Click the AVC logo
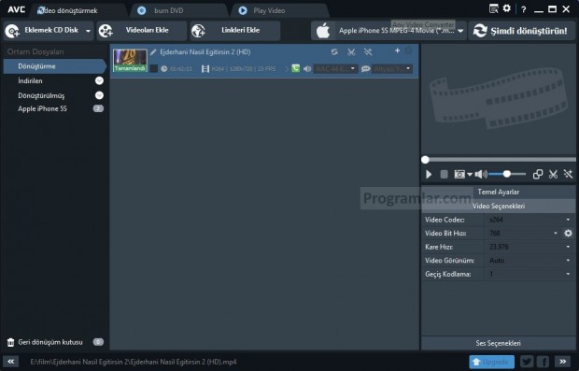 click(x=16, y=9)
